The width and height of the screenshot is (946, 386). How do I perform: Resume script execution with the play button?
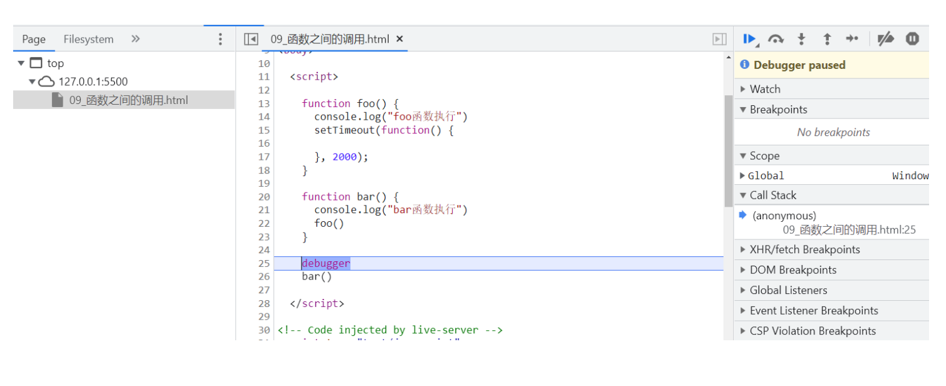(750, 39)
